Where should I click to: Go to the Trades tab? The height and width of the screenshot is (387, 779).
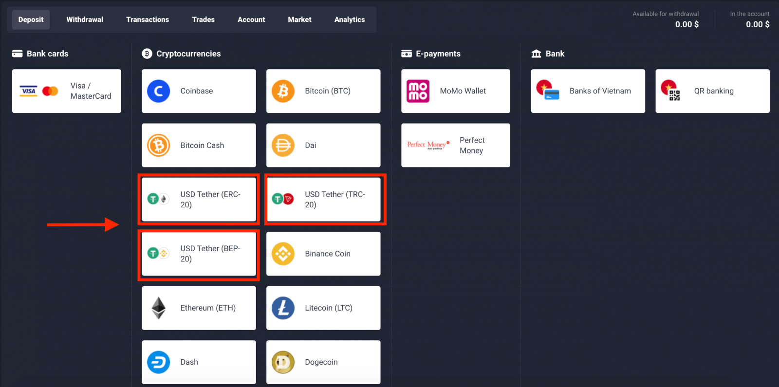pos(203,19)
